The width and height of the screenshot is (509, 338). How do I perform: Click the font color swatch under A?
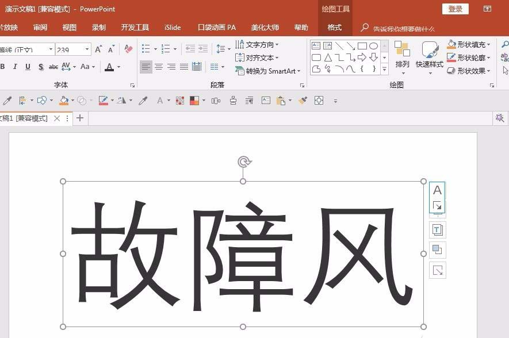click(109, 70)
